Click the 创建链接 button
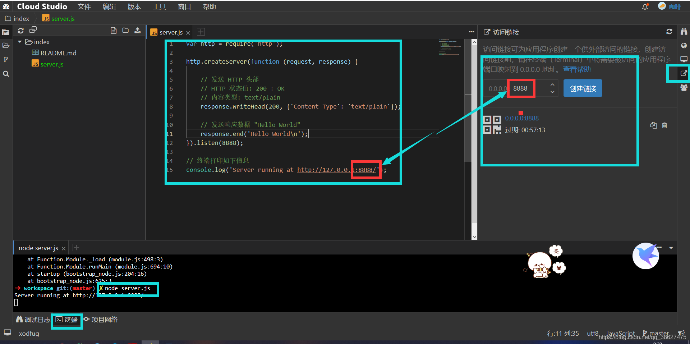Image resolution: width=690 pixels, height=344 pixels. click(x=583, y=88)
